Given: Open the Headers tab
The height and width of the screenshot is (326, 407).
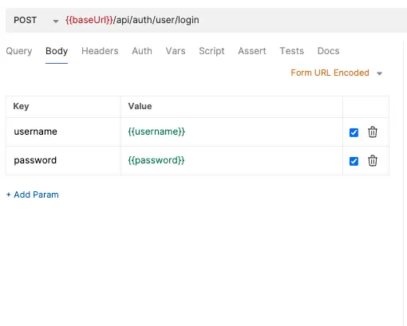Looking at the screenshot, I should click(x=100, y=51).
